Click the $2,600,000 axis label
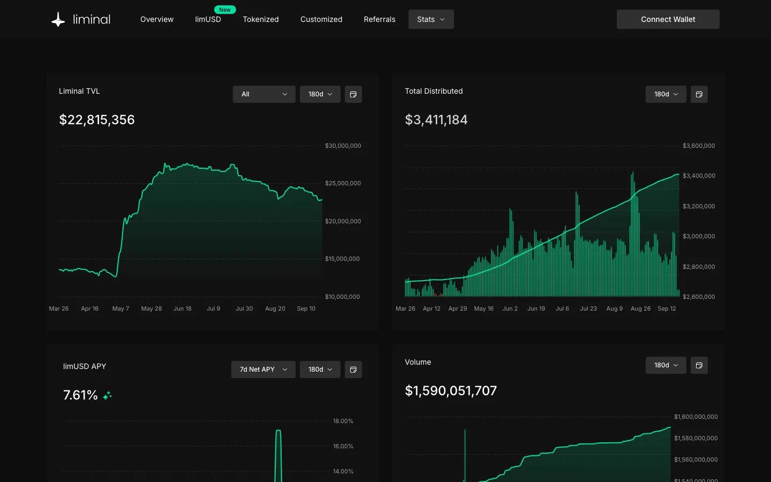Image resolution: width=771 pixels, height=482 pixels. tap(699, 297)
